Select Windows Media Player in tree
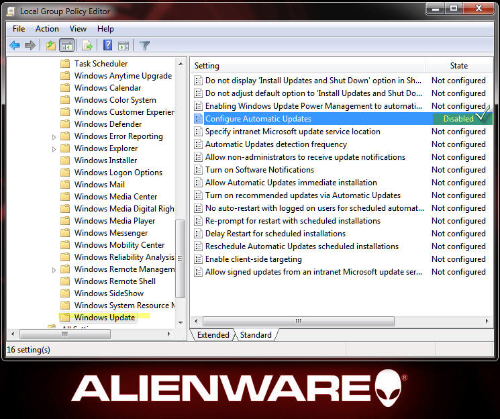The width and height of the screenshot is (500, 419). [115, 221]
